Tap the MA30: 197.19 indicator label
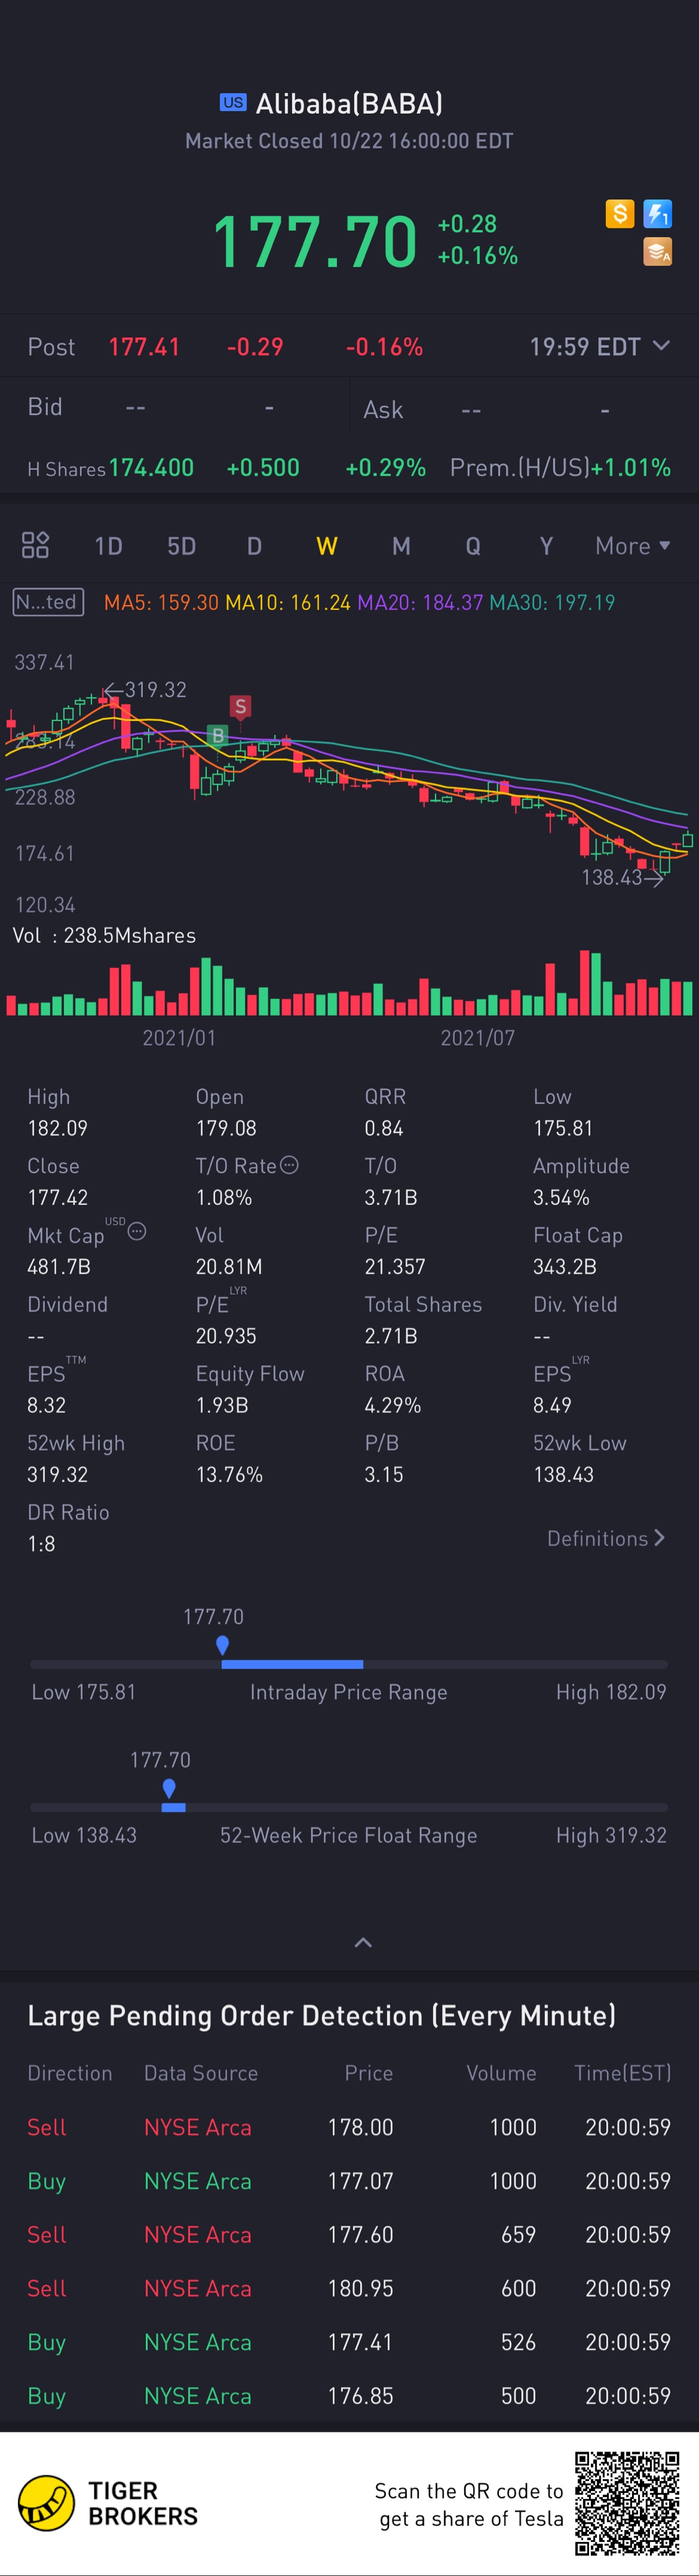This screenshot has width=699, height=2576. 552,602
